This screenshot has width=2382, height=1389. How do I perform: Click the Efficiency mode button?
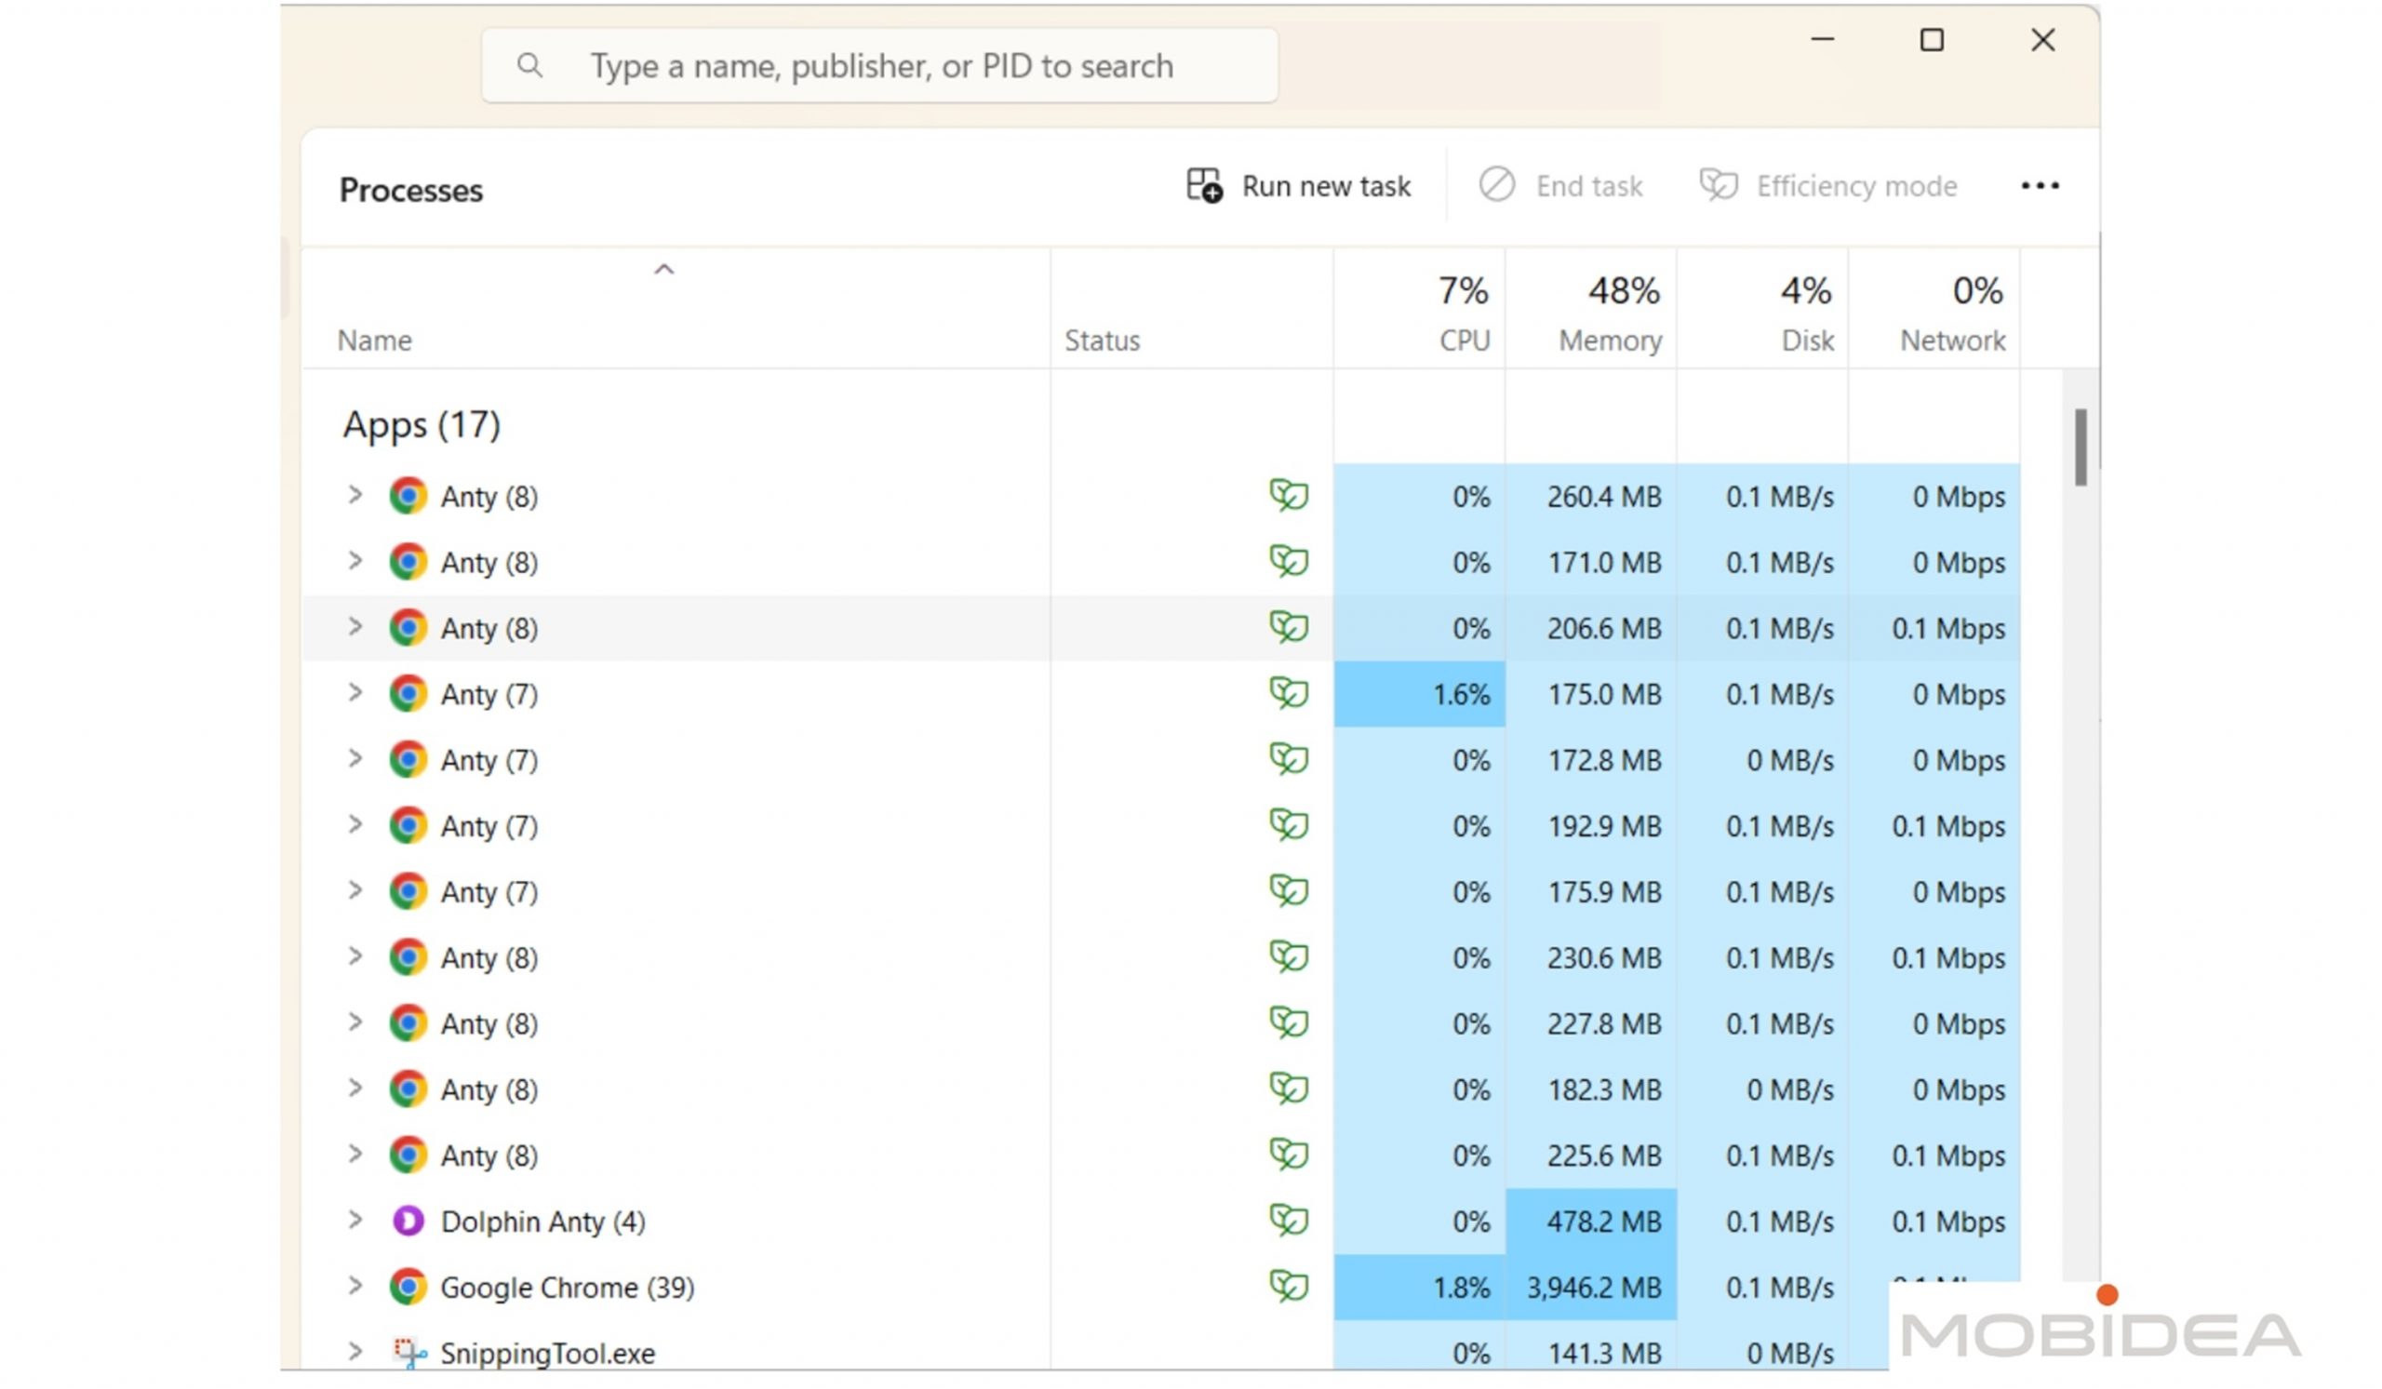tap(1828, 186)
